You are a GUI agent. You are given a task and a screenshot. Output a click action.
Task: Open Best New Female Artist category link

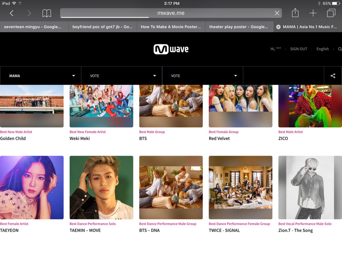tap(87, 132)
